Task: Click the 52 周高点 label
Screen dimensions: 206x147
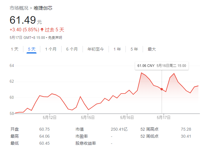Action: coord(149,129)
